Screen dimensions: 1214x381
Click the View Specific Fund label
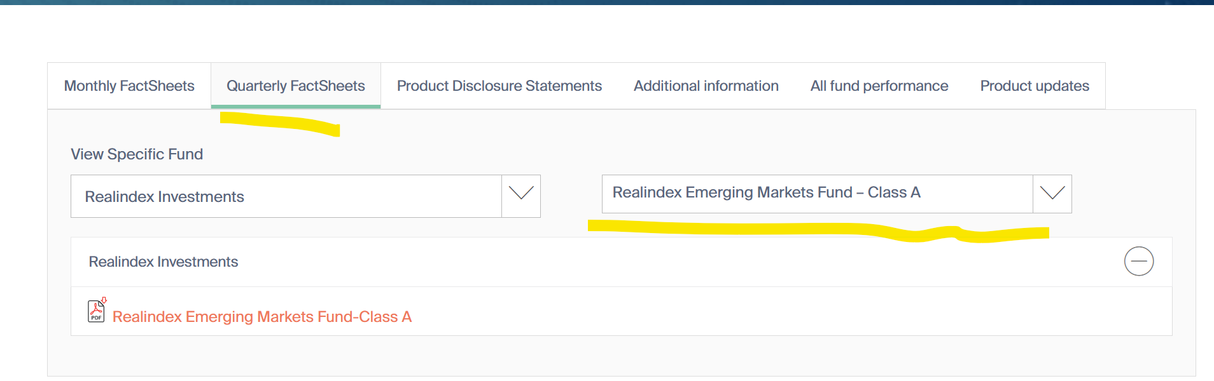pyautogui.click(x=137, y=154)
